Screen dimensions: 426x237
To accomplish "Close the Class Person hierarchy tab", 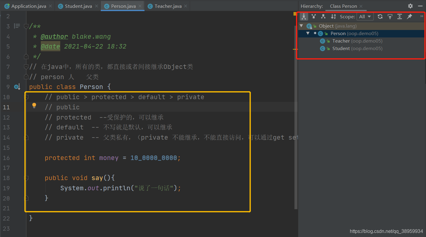I will coord(361,6).
